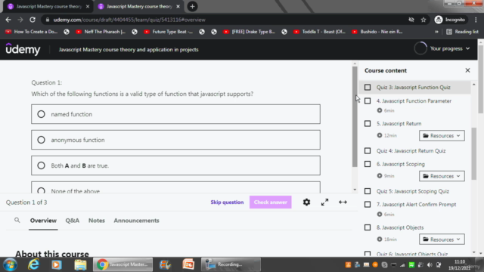Image resolution: width=484 pixels, height=272 pixels.
Task: Open the How To Create a Do... bookmark
Action: pyautogui.click(x=32, y=32)
